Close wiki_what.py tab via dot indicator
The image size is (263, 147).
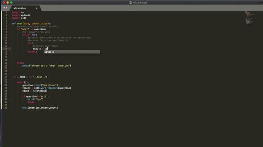pos(37,8)
